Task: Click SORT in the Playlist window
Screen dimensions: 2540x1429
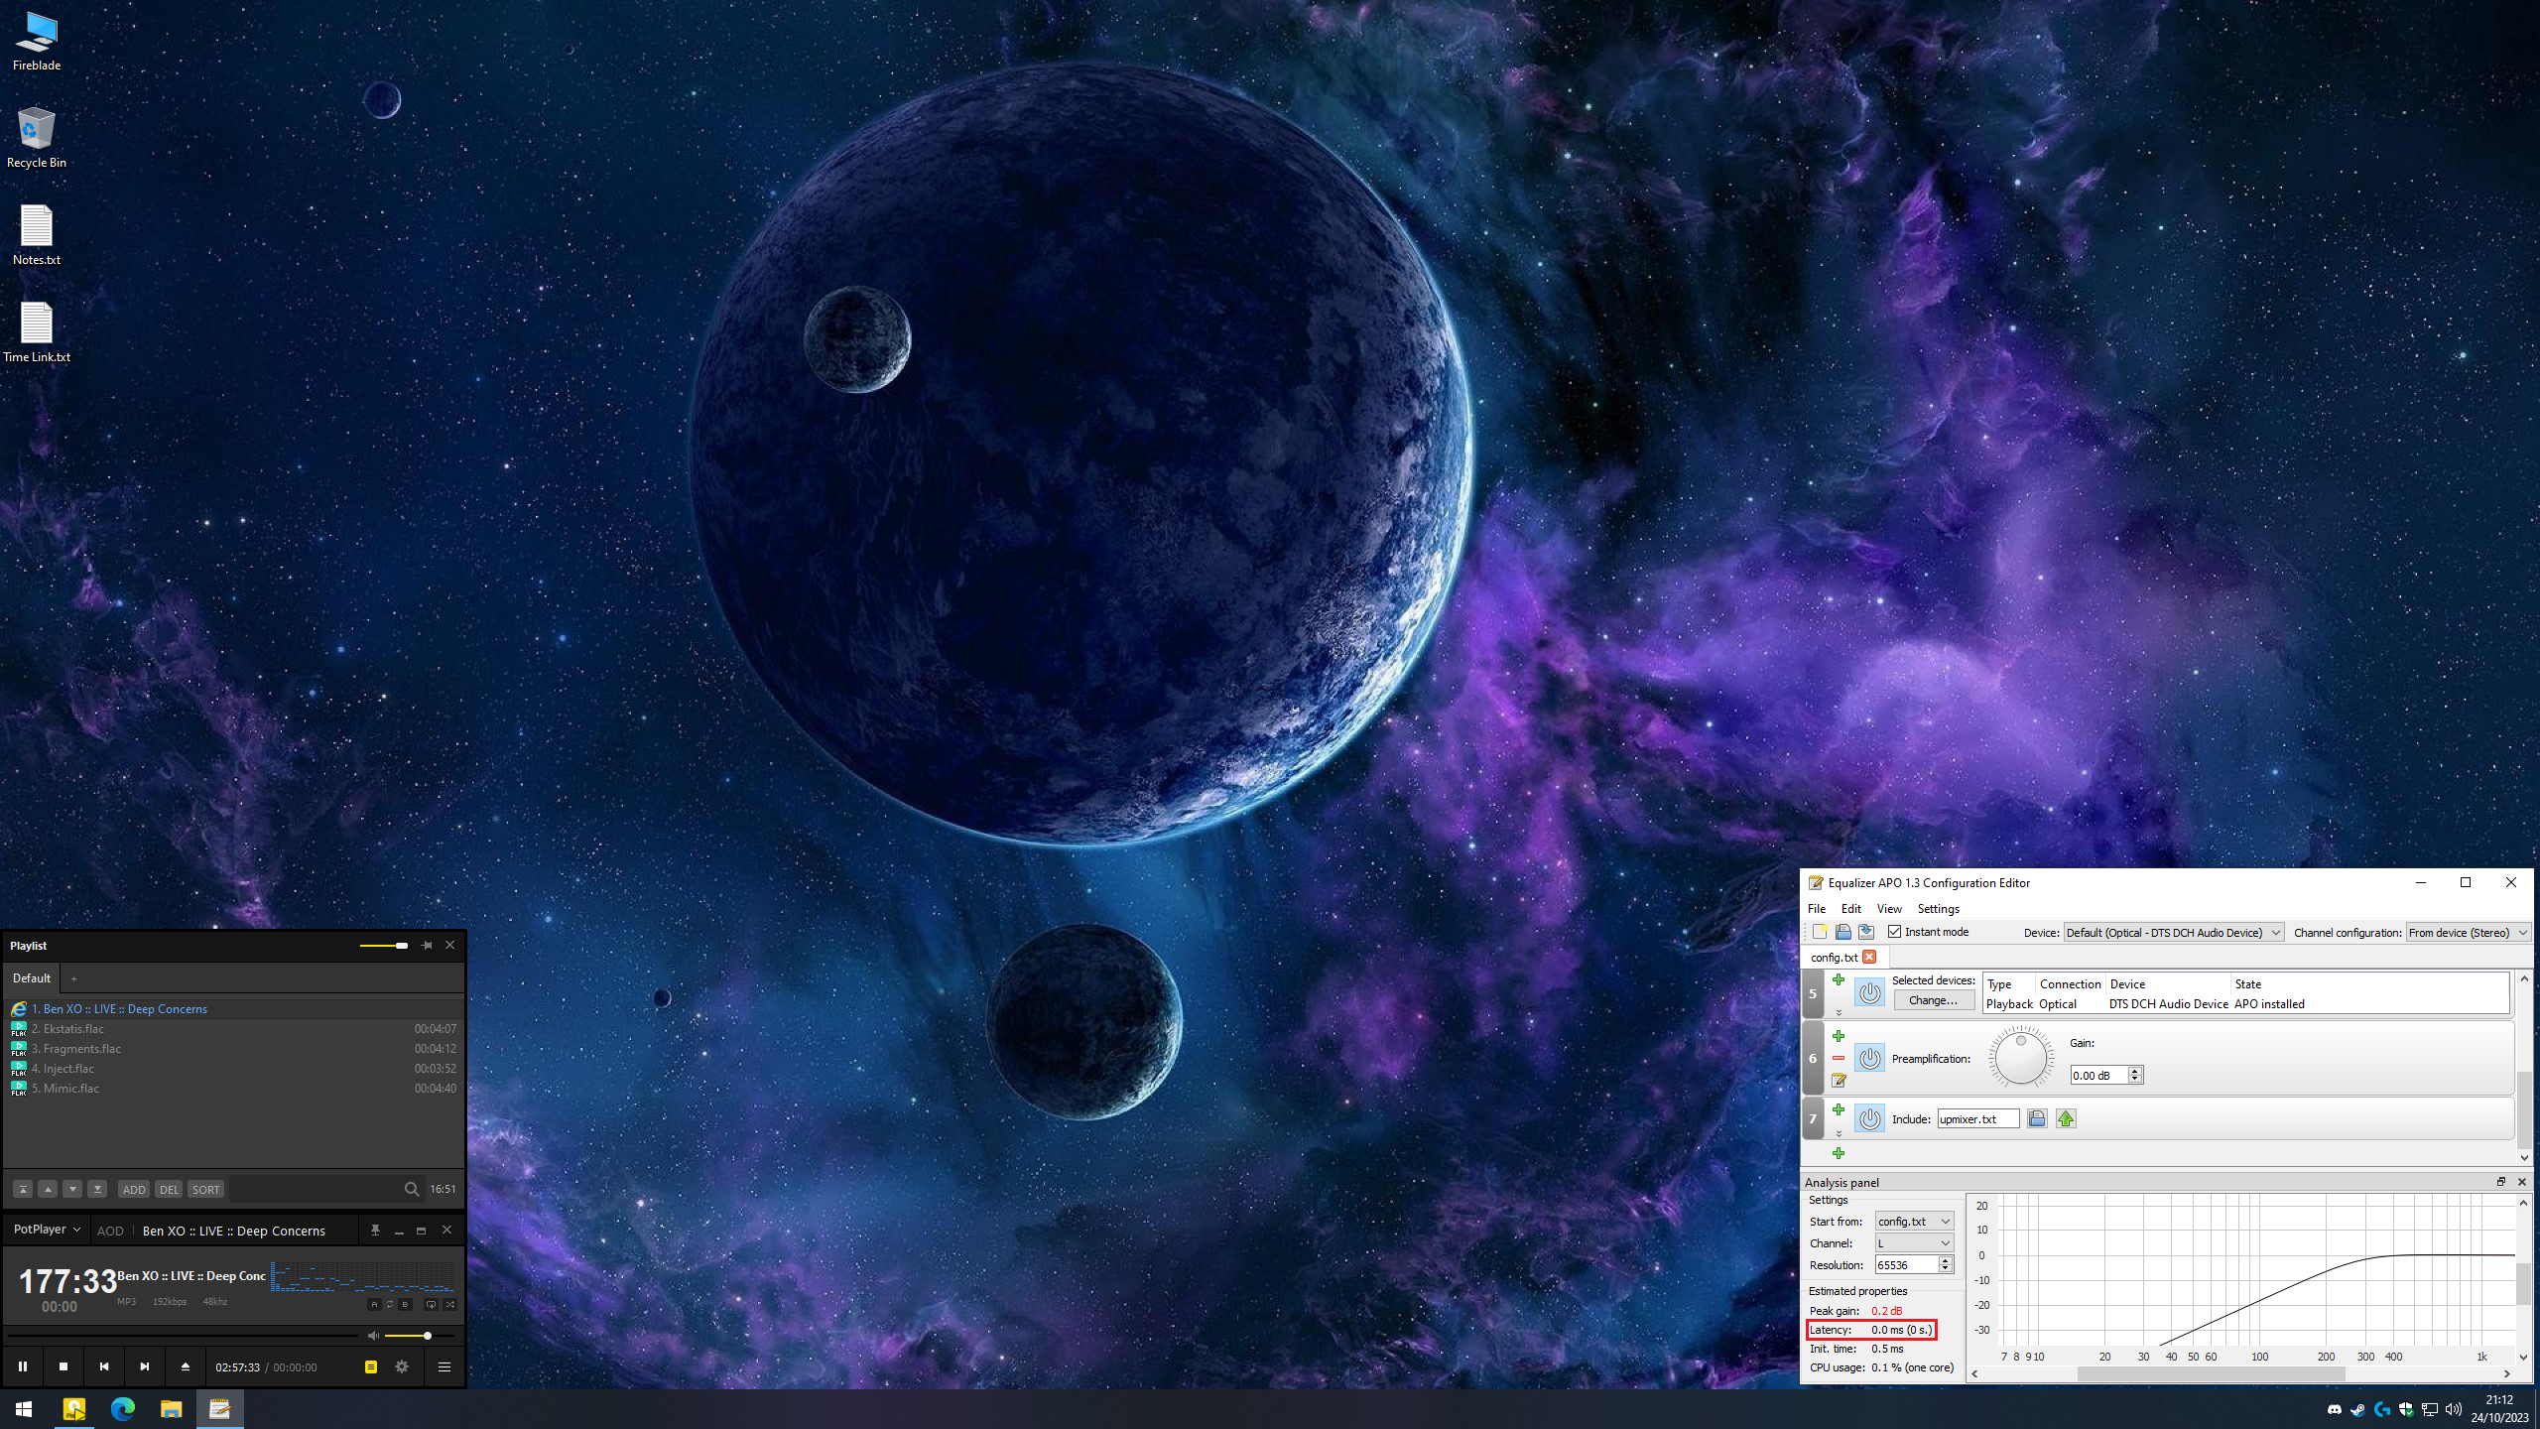Action: 205,1189
